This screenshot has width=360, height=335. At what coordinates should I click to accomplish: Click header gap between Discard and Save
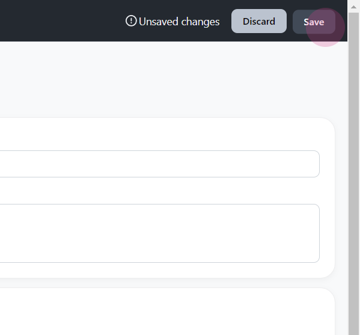pos(290,21)
